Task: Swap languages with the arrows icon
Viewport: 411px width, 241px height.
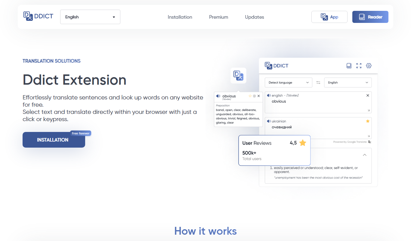Action: (x=318, y=83)
